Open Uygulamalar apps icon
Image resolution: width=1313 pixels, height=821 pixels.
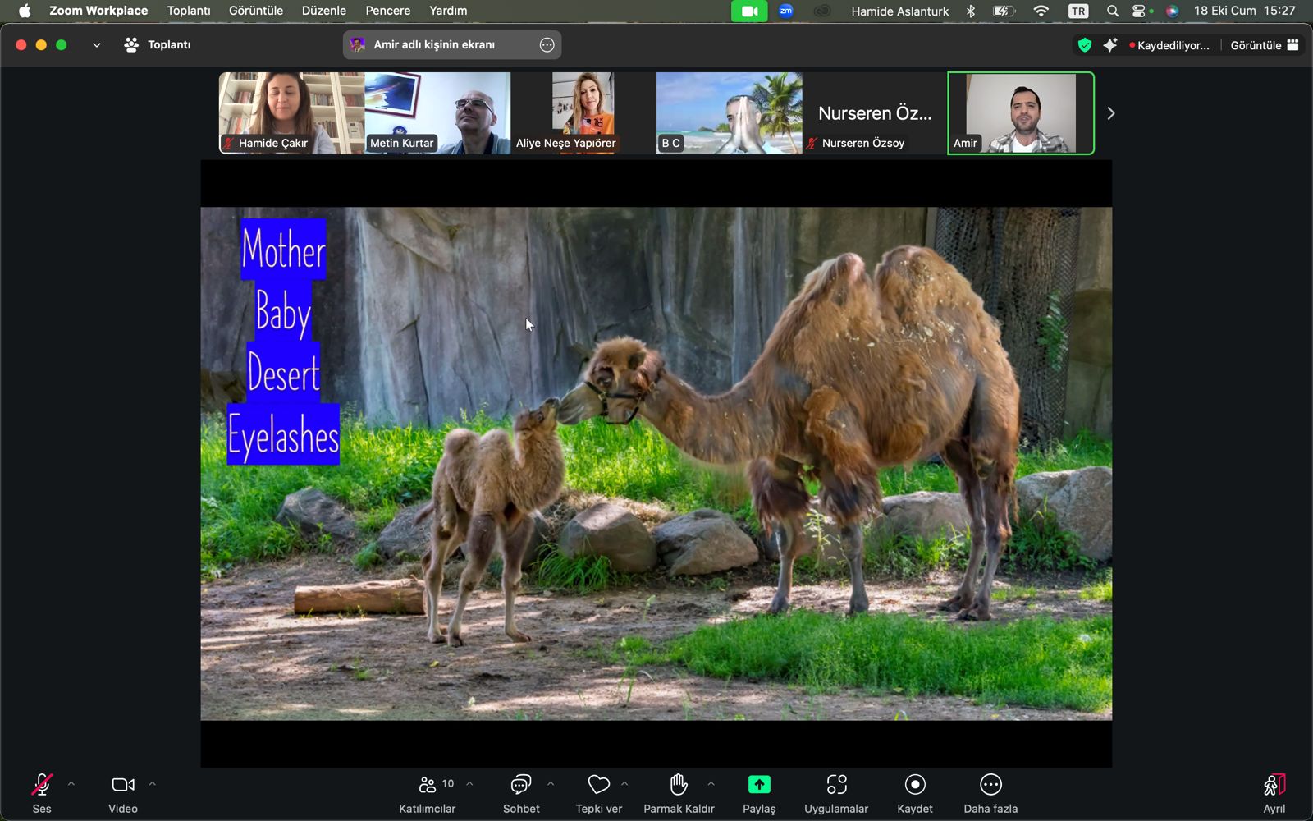point(836,786)
